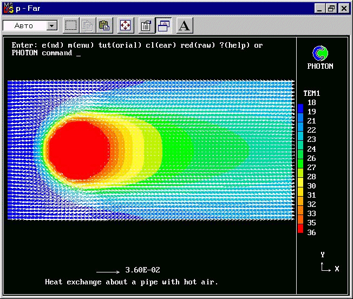Screen dimensions: 353x299
Task: Click the Paste toolbar icon
Action: 104,25
